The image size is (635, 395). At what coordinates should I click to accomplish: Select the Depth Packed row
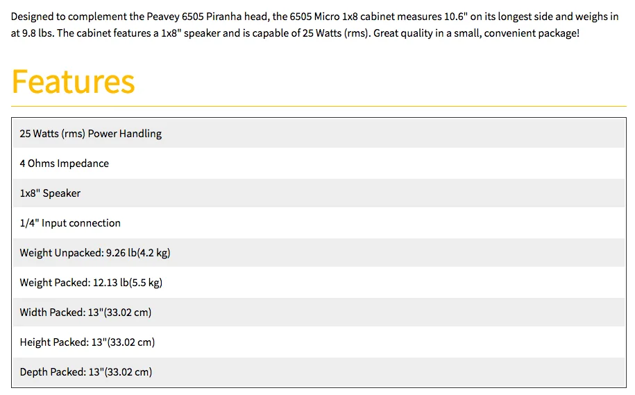point(85,372)
